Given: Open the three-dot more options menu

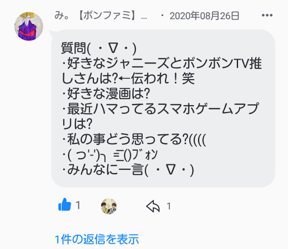Looking at the screenshot, I should tap(267, 15).
